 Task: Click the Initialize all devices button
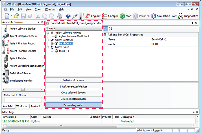74,80
